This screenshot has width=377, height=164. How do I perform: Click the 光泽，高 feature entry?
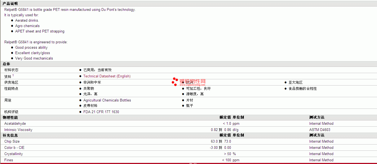click(91, 94)
